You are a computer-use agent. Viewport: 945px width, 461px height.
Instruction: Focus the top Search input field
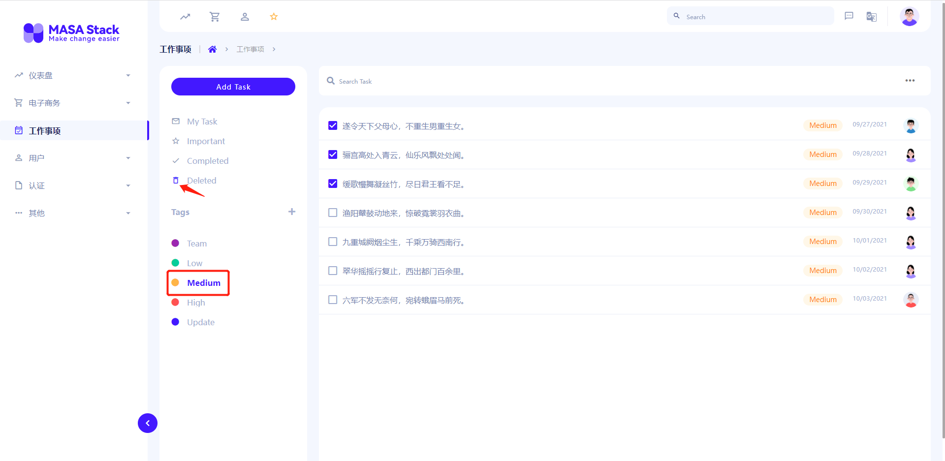pos(751,16)
